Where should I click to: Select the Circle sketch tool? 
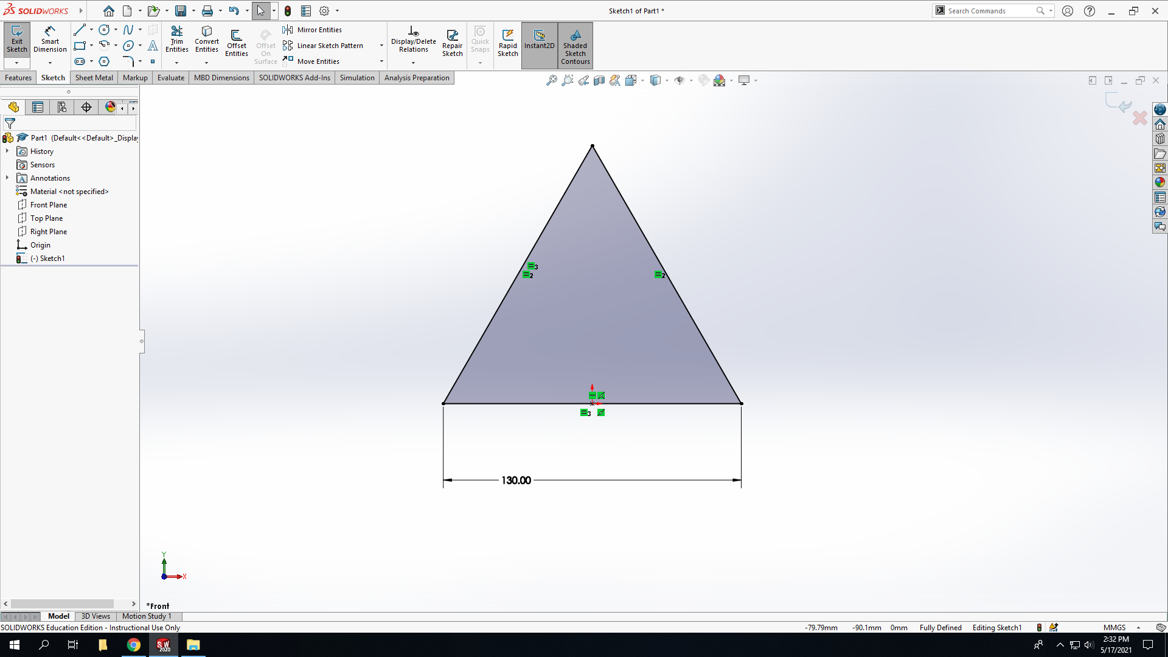[104, 30]
